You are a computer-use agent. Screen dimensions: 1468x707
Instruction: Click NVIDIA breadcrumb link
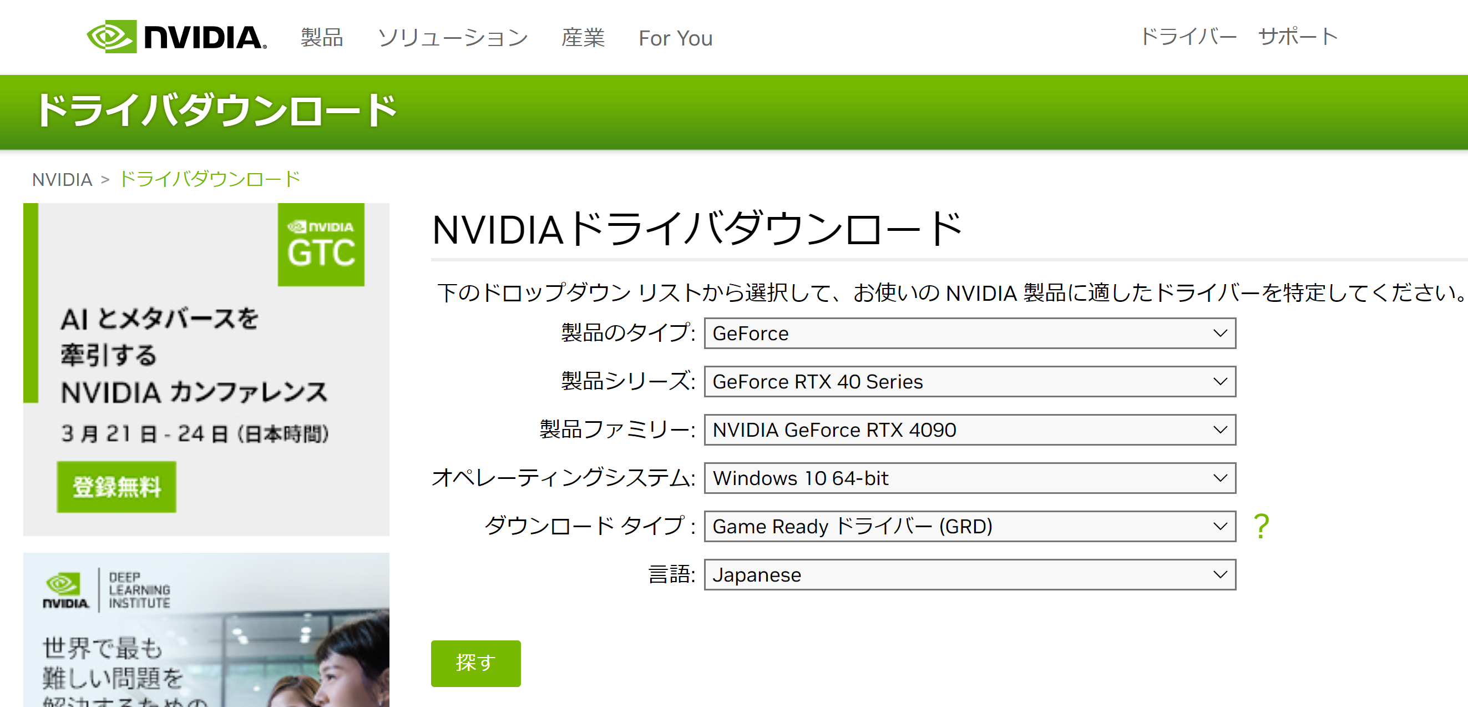click(62, 180)
